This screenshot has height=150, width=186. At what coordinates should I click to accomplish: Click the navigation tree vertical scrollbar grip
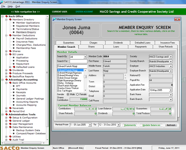[47, 73]
